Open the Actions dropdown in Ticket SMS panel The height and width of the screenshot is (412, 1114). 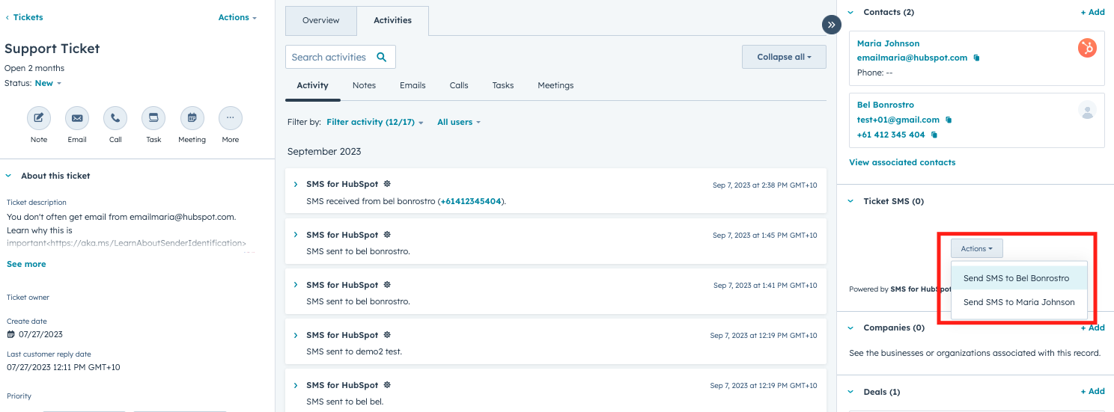[x=976, y=248]
